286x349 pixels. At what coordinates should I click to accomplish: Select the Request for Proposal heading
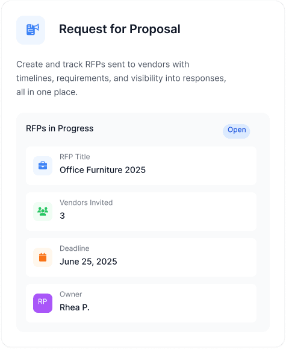point(120,29)
